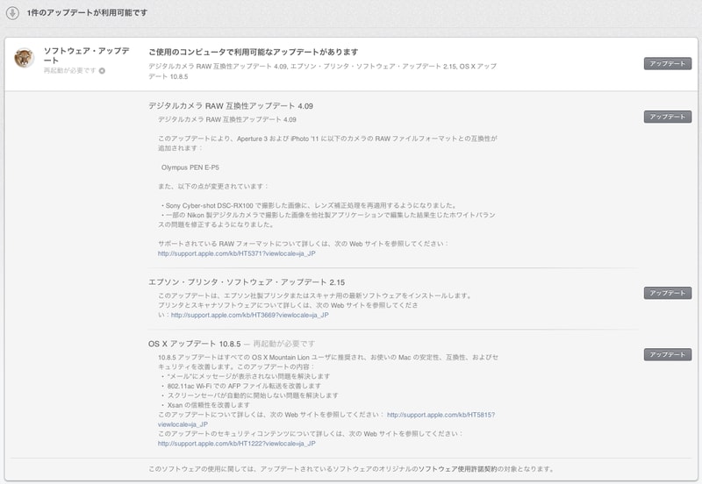The width and height of the screenshot is (702, 484).
Task: Click ご使用のコンピュータで利用可能なアップデートがあります heading
Action: 254,52
